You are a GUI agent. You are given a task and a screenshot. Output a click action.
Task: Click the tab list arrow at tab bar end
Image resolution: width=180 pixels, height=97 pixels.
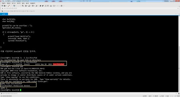[179, 14]
